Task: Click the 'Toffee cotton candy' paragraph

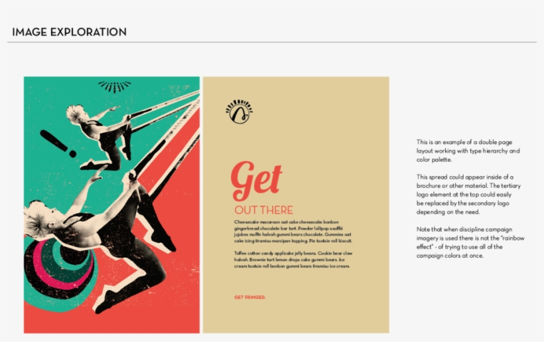Action: [293, 260]
